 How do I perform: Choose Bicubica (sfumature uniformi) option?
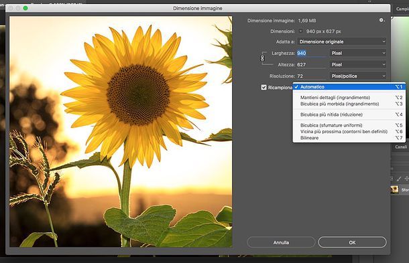click(349, 125)
